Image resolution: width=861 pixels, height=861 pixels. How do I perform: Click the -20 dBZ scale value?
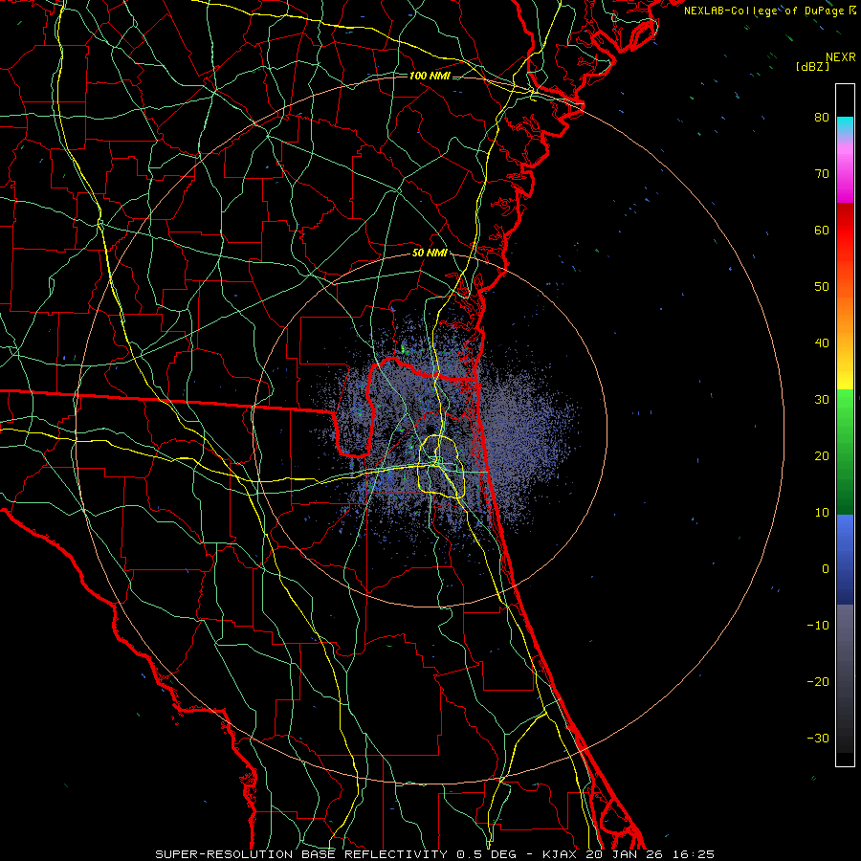click(818, 681)
